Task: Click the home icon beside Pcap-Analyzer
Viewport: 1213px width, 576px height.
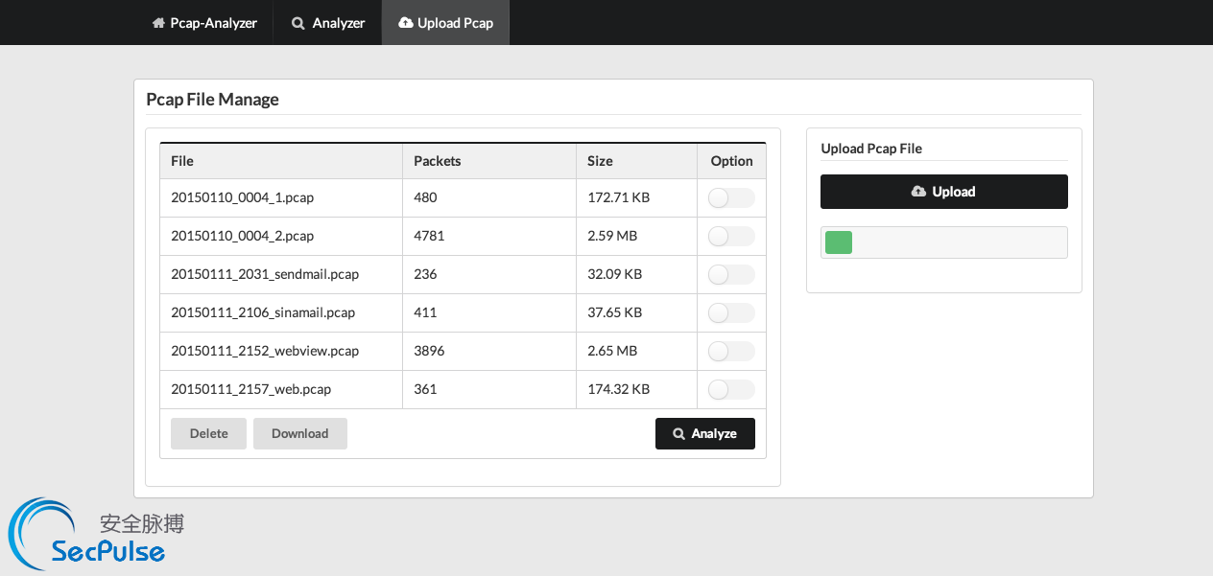Action: click(158, 23)
